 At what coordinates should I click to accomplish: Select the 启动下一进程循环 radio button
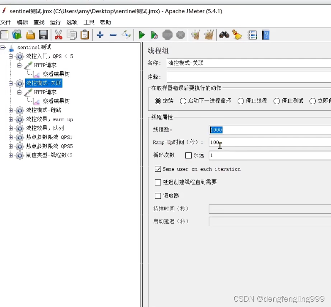coord(183,101)
